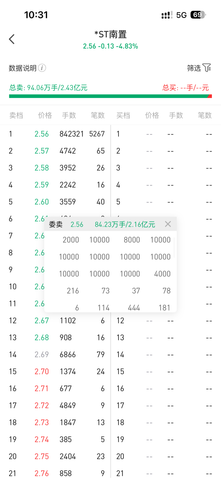Select sell volume 4742
The width and height of the screenshot is (221, 478).
click(68, 151)
